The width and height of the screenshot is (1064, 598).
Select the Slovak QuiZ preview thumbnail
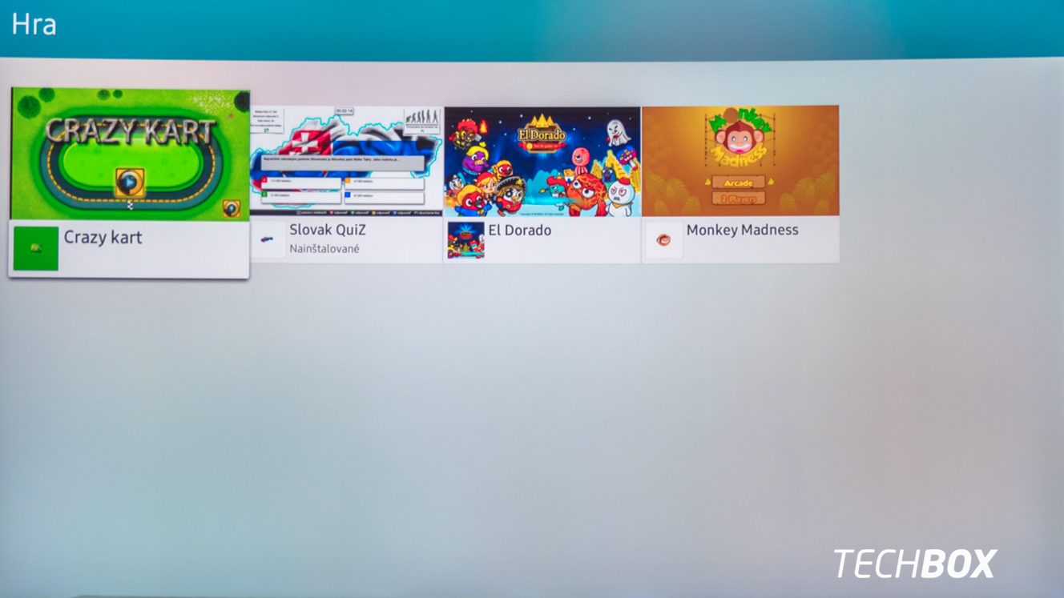346,160
